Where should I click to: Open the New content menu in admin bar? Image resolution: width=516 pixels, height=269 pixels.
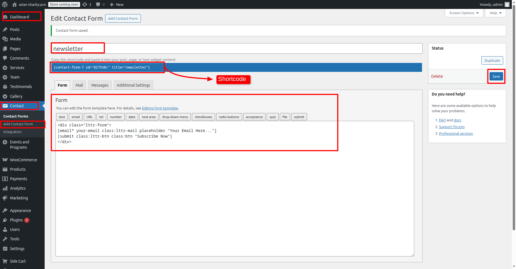[x=117, y=4]
